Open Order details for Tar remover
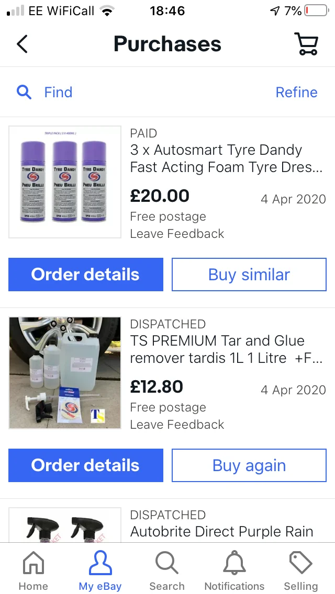 86,465
